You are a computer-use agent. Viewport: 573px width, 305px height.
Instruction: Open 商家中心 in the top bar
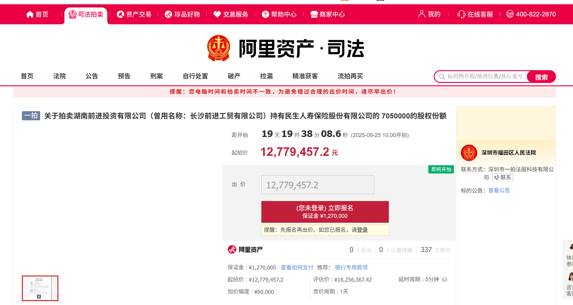[328, 14]
